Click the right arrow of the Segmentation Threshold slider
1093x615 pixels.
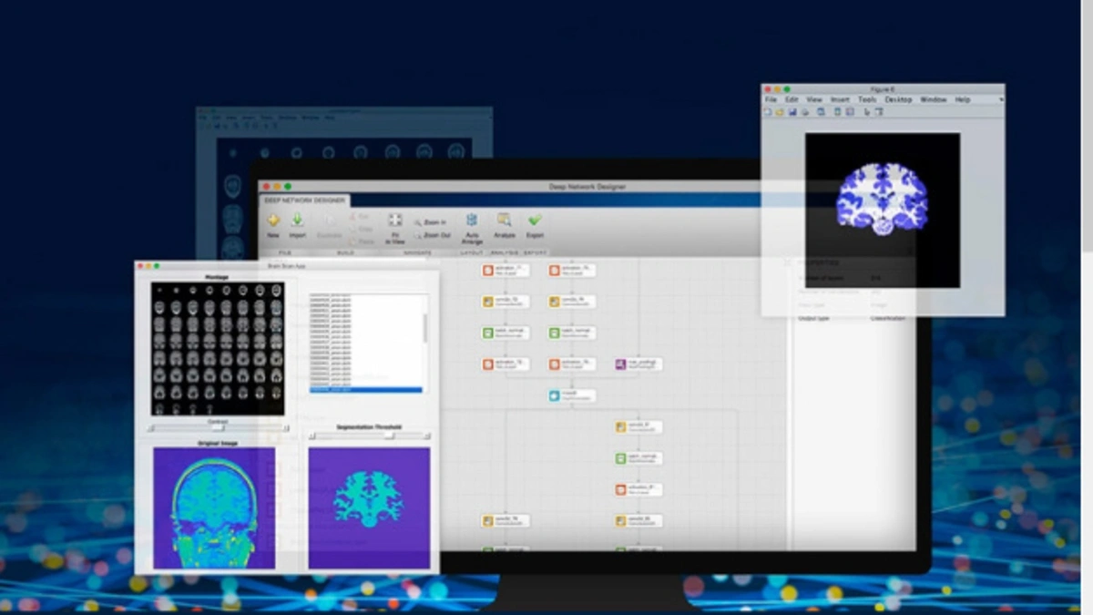pyautogui.click(x=427, y=436)
